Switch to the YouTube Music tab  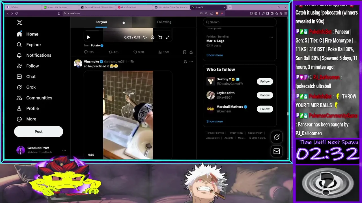(x=135, y=7)
